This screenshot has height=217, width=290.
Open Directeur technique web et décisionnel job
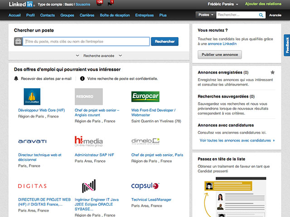click(x=40, y=157)
